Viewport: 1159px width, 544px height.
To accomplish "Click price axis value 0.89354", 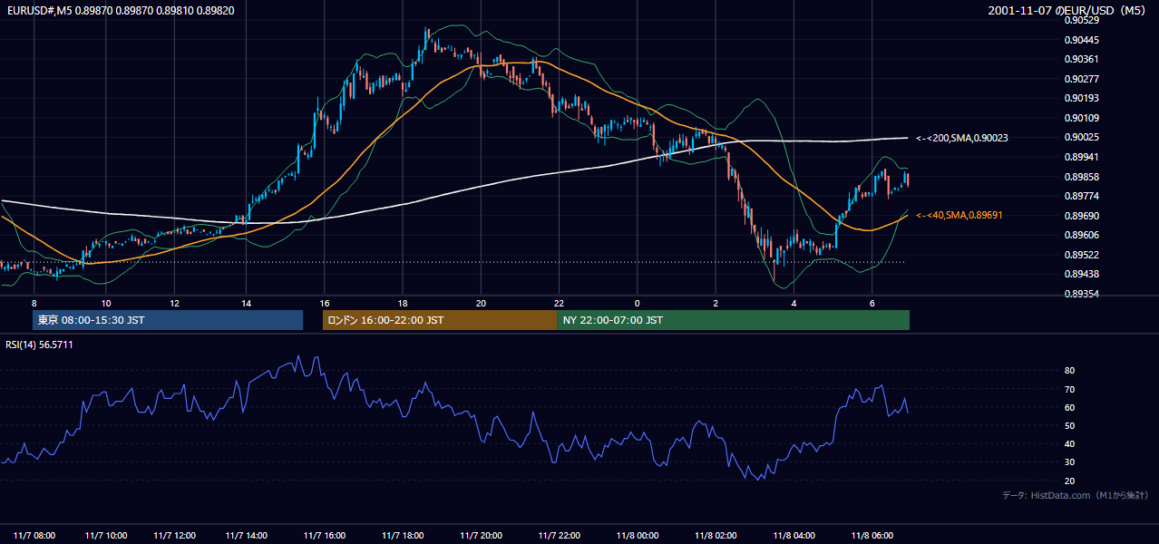I will 1081,294.
